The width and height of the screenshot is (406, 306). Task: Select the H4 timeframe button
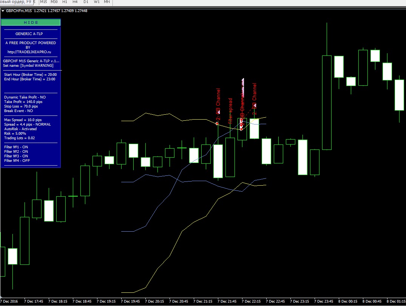[x=75, y=2]
